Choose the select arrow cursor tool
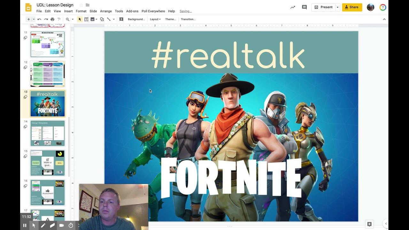Image resolution: width=409 pixels, height=230 pixels. [80, 19]
